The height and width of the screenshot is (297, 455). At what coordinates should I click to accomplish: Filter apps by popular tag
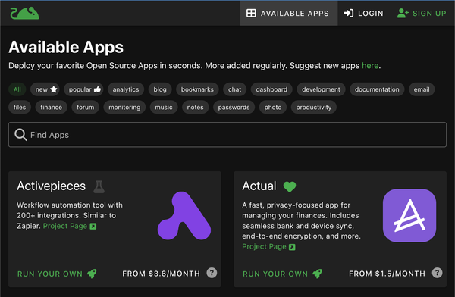coord(83,89)
